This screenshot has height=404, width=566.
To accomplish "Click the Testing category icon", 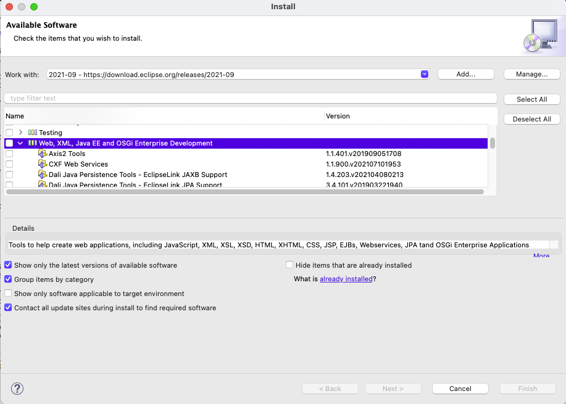I will (x=33, y=133).
